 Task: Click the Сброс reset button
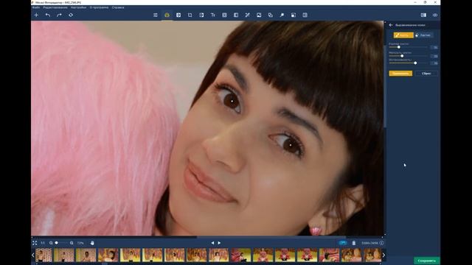click(426, 74)
